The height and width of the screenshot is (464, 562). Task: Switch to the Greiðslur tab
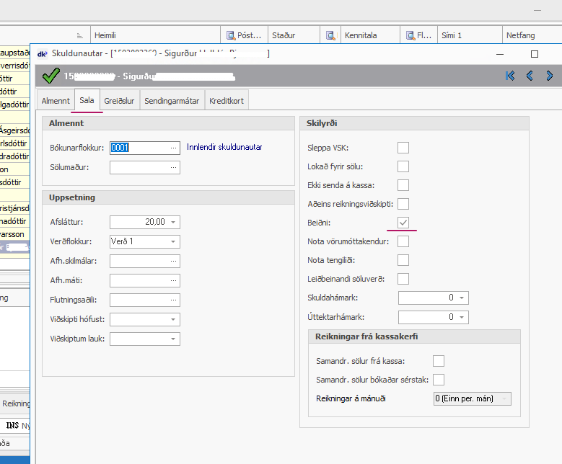(119, 101)
